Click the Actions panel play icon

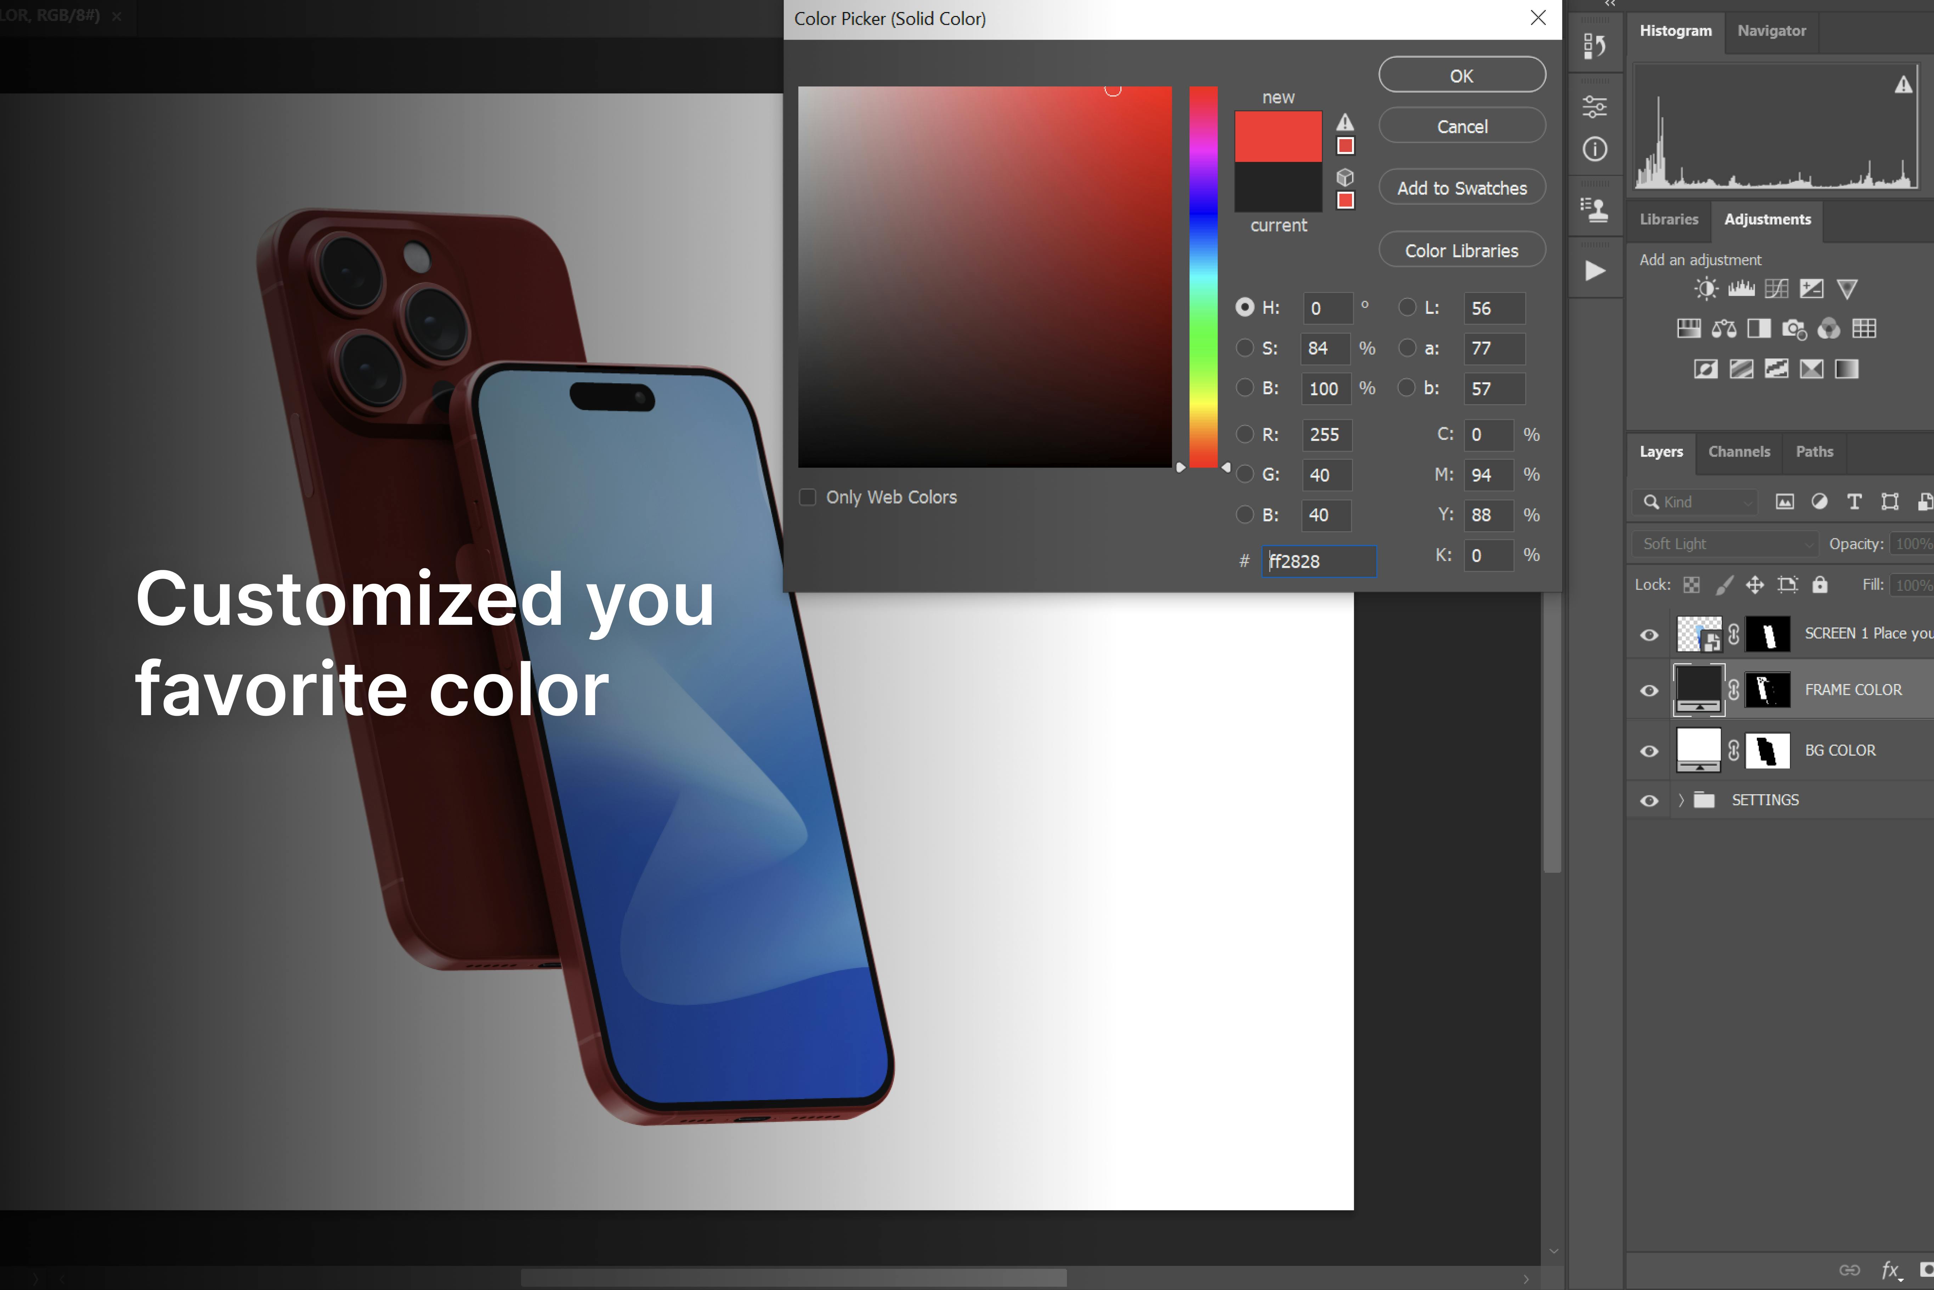point(1594,271)
